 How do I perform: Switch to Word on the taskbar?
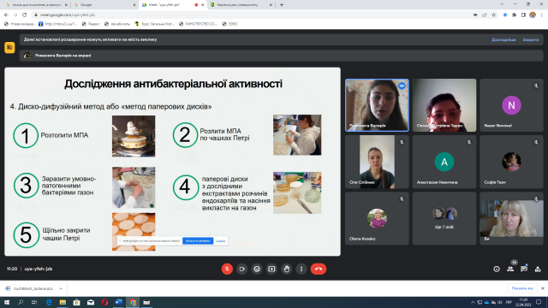pyautogui.click(x=118, y=302)
